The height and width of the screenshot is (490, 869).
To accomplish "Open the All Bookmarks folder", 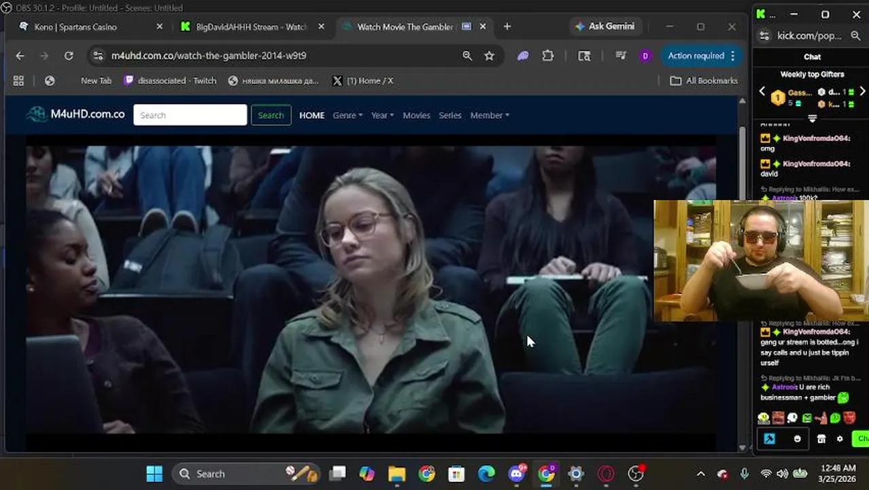I will [x=704, y=80].
